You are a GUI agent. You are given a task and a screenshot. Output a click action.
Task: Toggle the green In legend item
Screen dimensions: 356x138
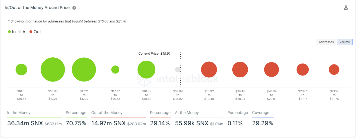point(12,32)
